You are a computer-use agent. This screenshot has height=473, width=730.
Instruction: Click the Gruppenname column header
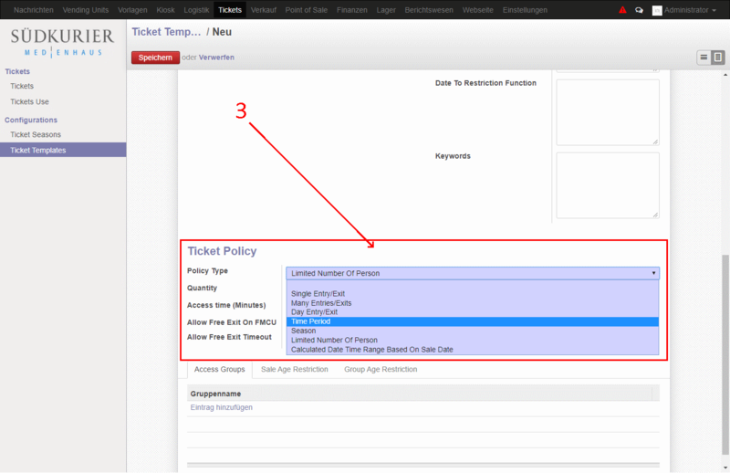click(x=215, y=394)
